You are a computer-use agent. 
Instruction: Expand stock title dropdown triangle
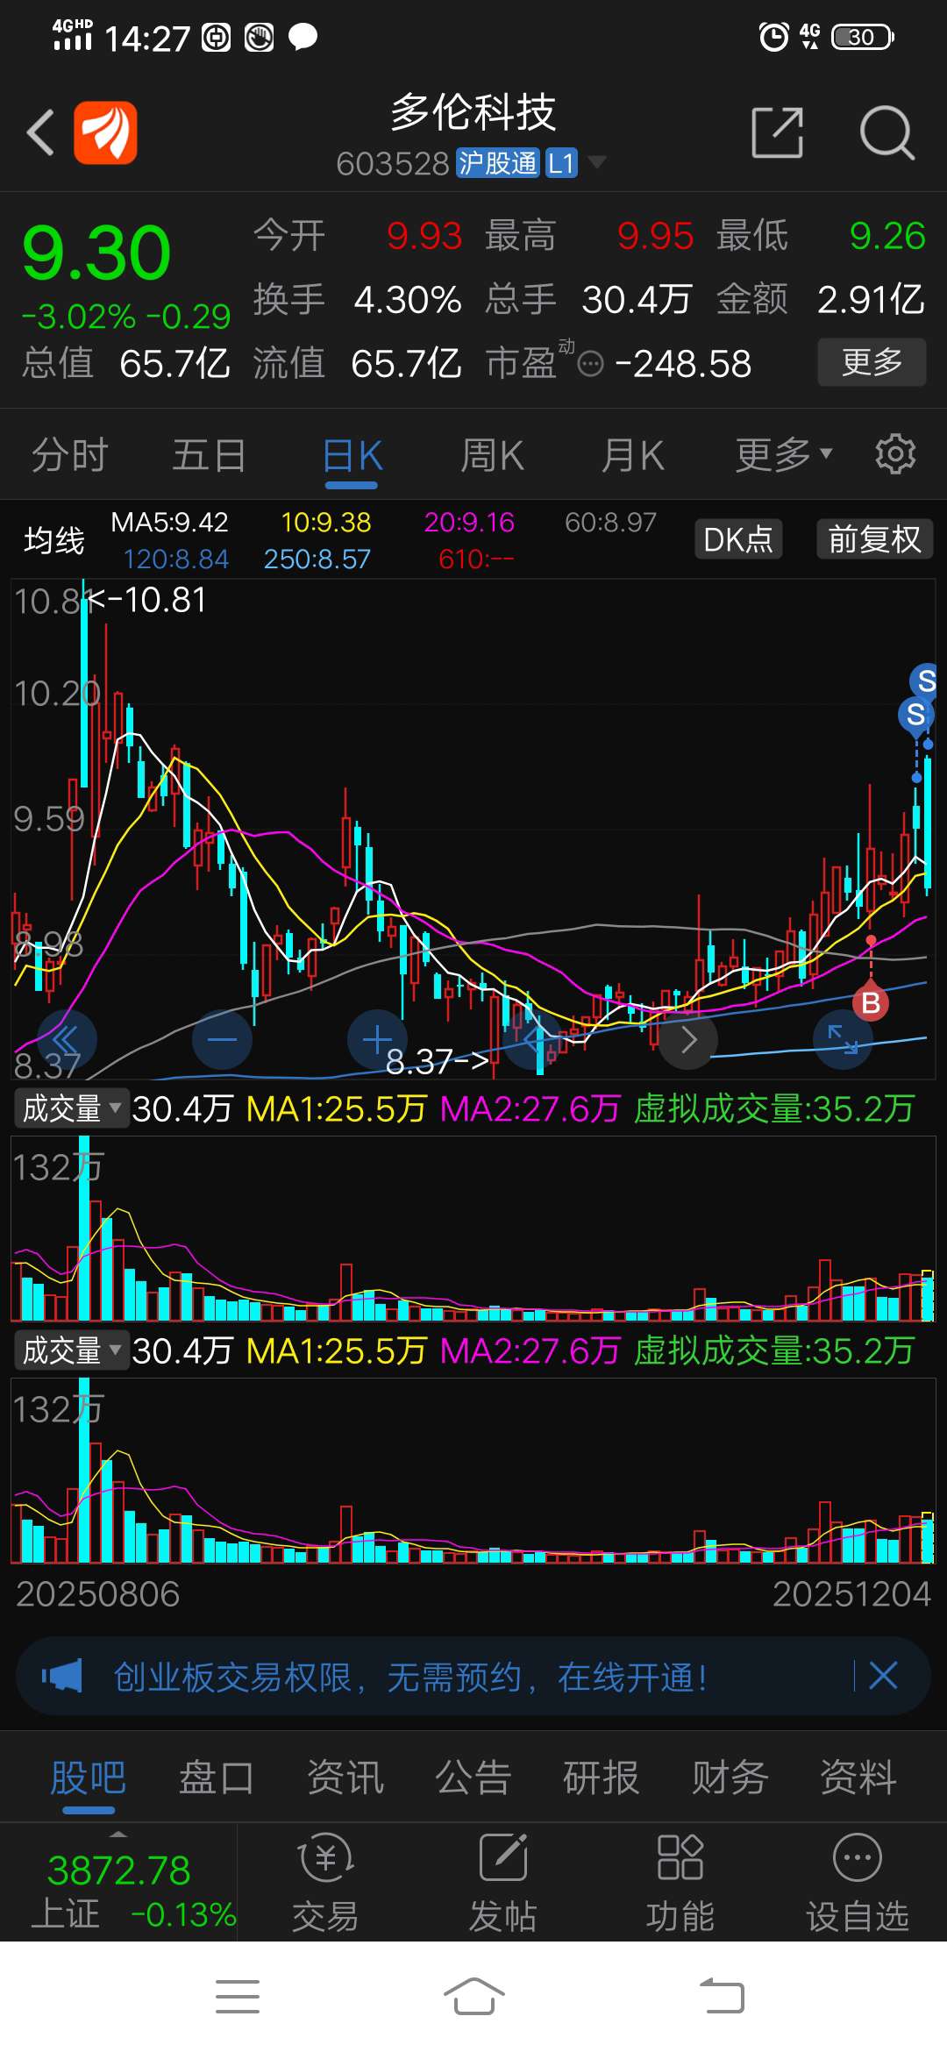click(597, 161)
